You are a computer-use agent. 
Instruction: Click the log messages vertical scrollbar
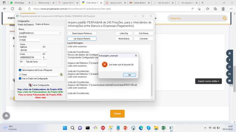tap(152, 80)
